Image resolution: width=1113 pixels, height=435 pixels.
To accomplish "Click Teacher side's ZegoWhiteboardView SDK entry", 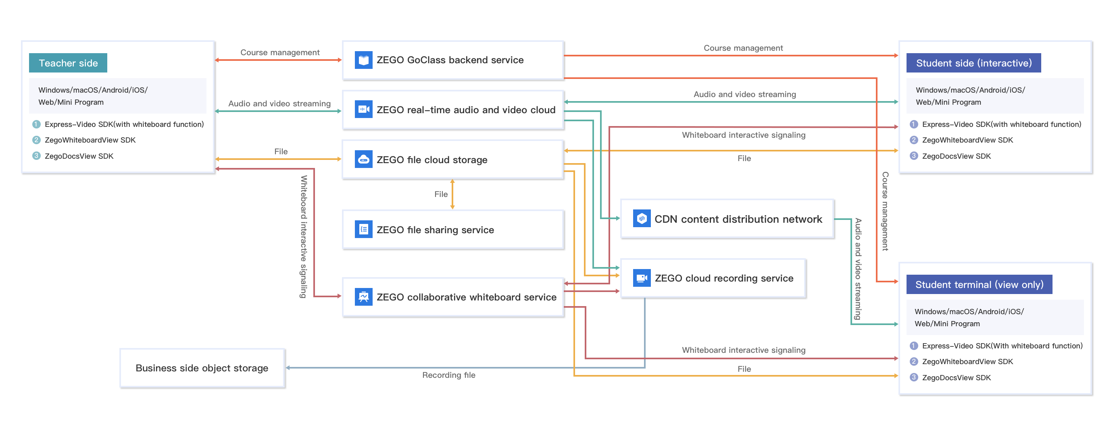I will [90, 140].
